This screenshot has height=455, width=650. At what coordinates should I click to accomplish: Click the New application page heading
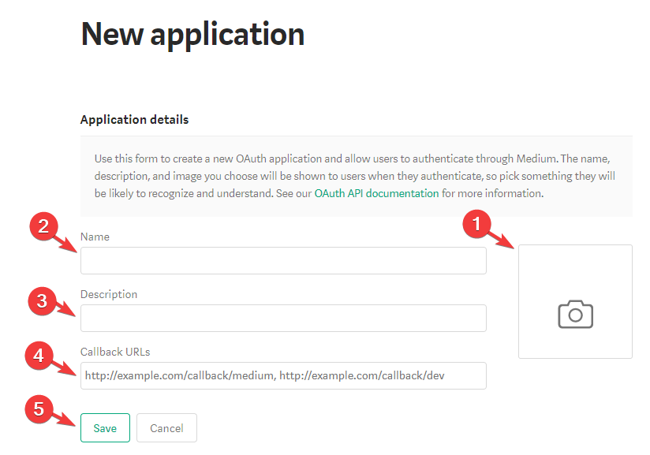click(192, 35)
